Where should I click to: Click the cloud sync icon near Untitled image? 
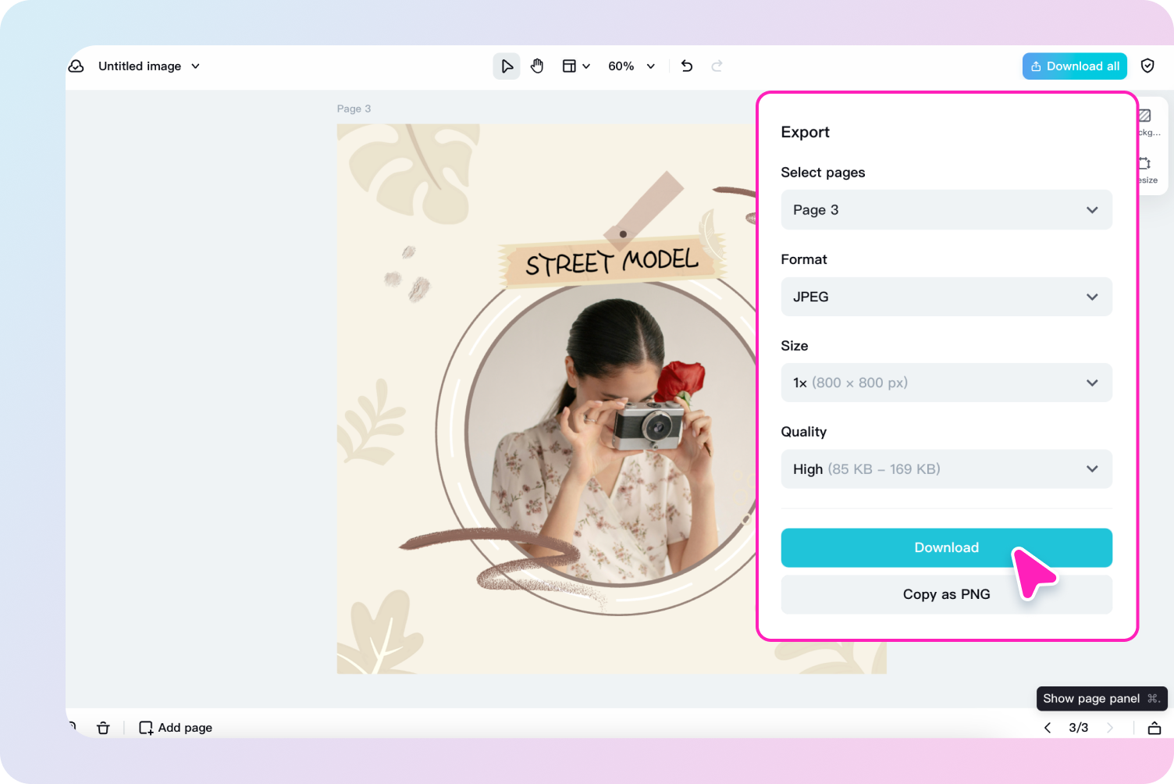tap(76, 66)
